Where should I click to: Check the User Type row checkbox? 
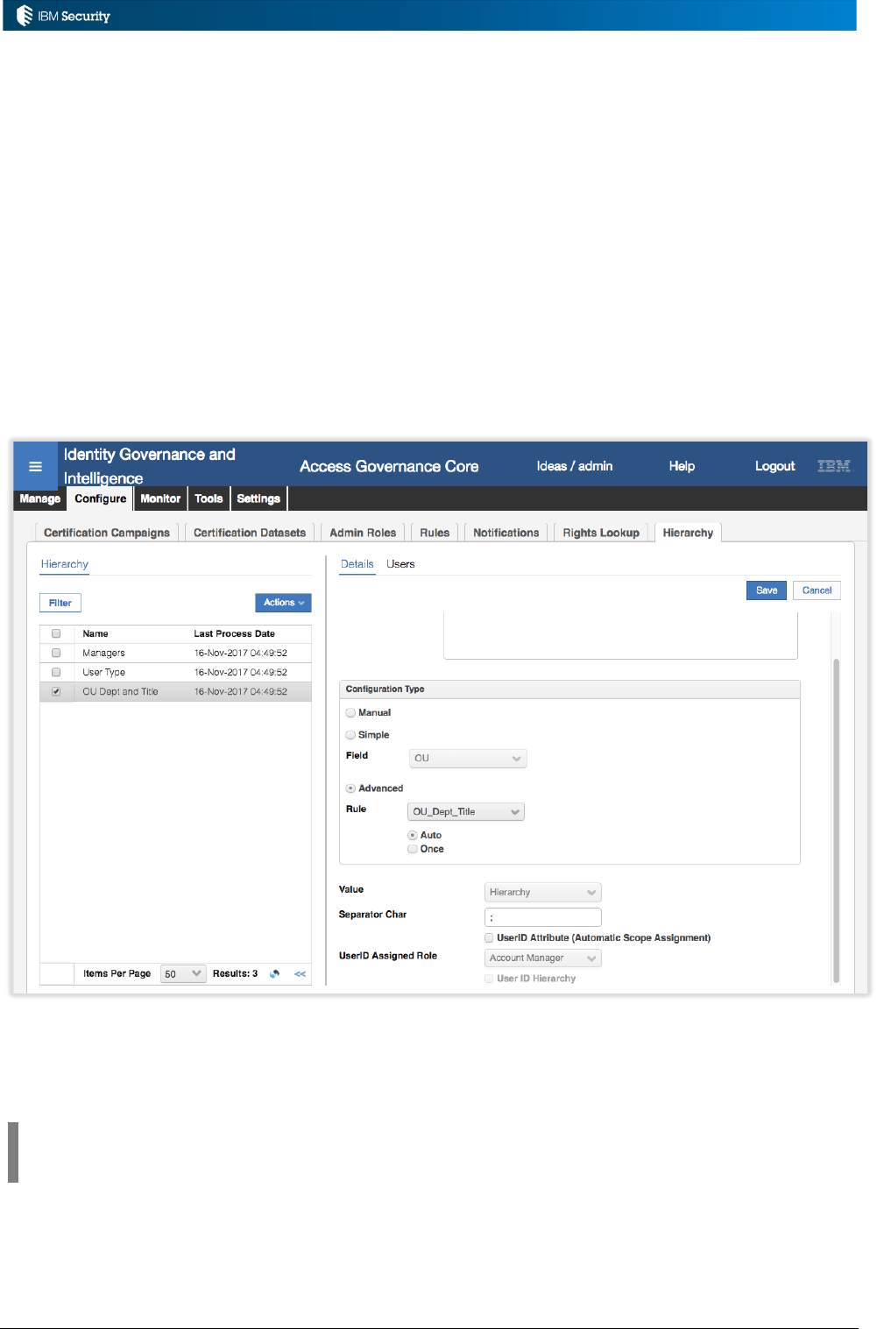[x=56, y=672]
